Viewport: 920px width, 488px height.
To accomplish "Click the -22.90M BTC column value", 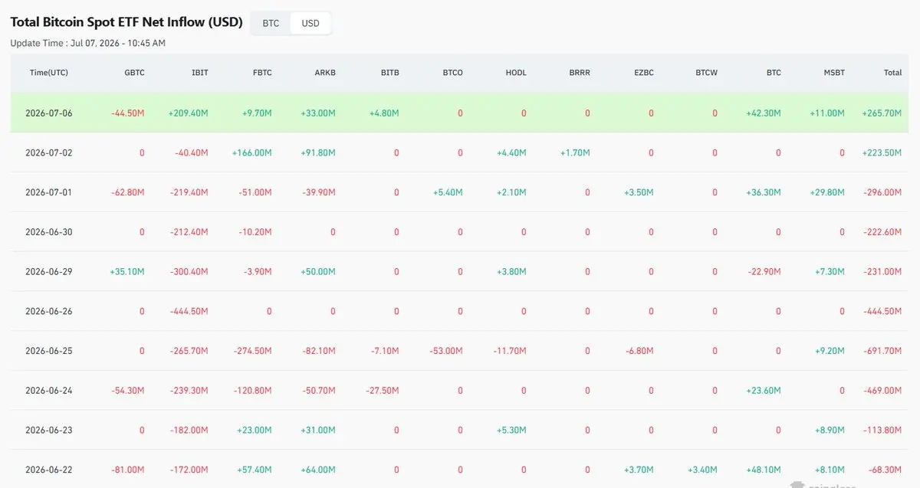I will [764, 272].
